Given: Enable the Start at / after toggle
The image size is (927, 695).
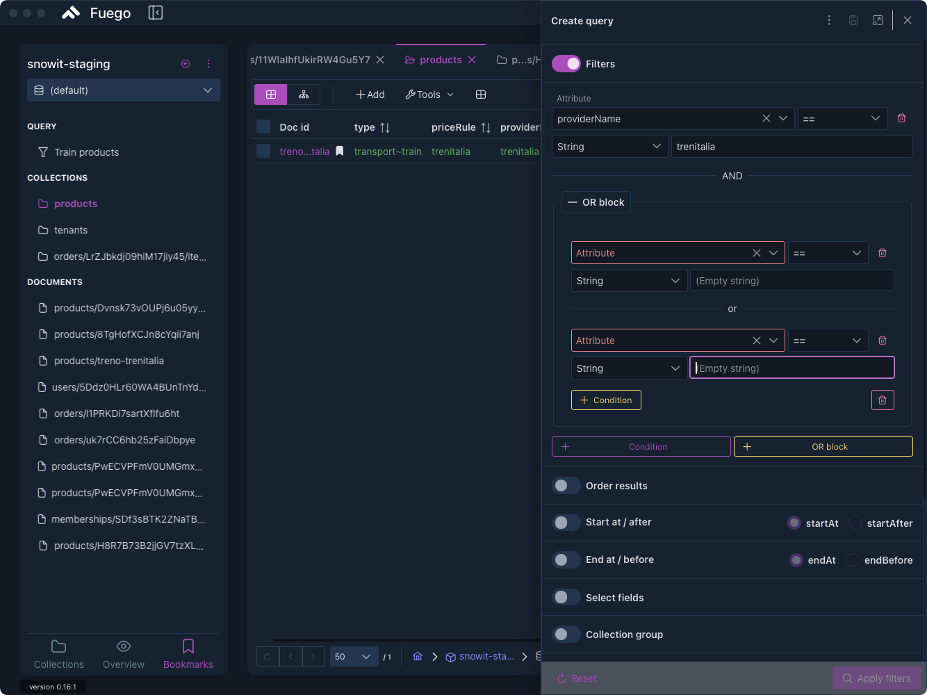Looking at the screenshot, I should (566, 523).
